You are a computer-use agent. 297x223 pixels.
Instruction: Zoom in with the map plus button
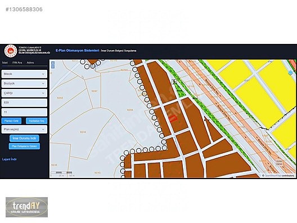pyautogui.click(x=53, y=63)
